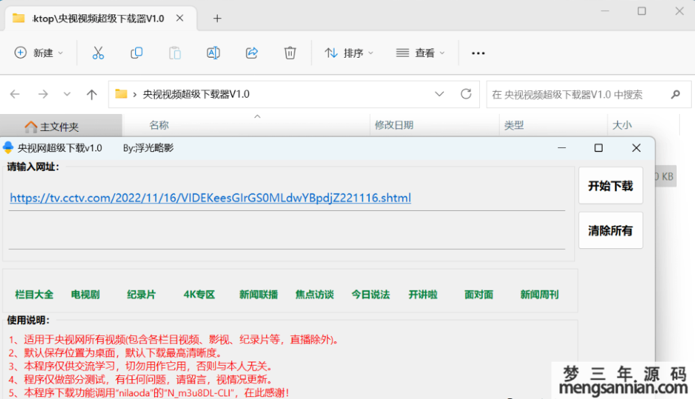695x399 pixels.
Task: Sort by 类型 column header
Action: click(514, 126)
